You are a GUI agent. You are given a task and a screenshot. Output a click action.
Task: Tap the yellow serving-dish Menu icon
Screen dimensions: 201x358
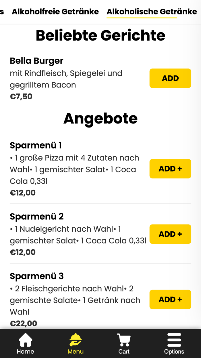point(75,340)
